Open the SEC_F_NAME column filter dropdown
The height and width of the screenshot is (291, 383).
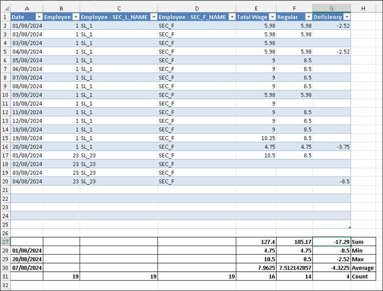(232, 17)
